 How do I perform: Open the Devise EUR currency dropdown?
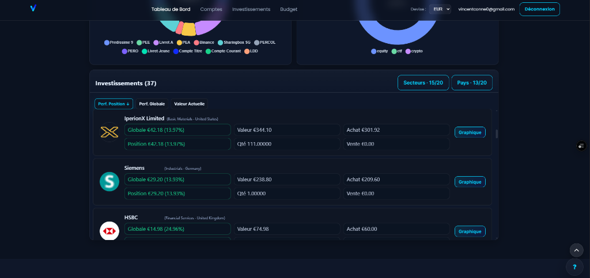click(440, 9)
